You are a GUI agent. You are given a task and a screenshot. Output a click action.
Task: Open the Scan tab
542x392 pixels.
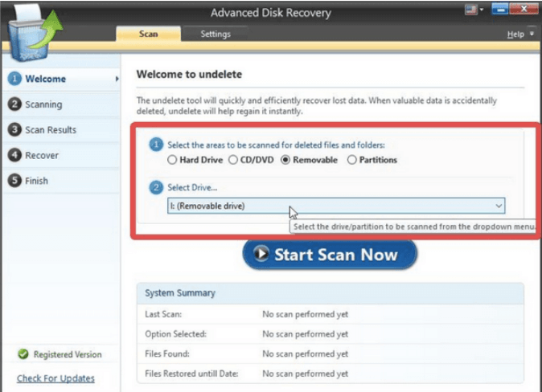[149, 35]
